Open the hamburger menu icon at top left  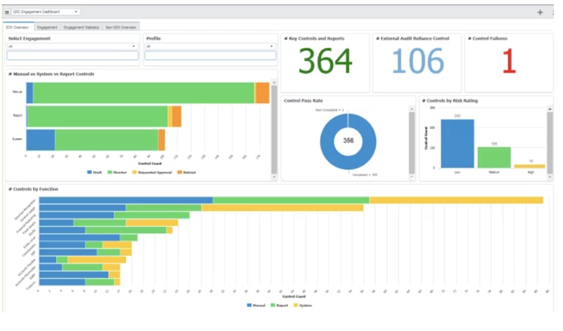coord(7,12)
